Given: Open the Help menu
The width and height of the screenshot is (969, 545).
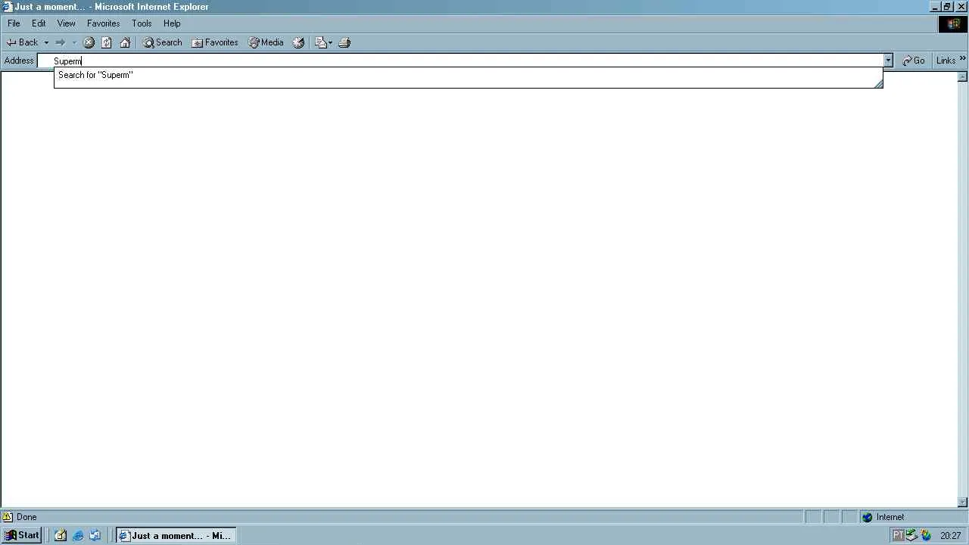Looking at the screenshot, I should point(172,23).
